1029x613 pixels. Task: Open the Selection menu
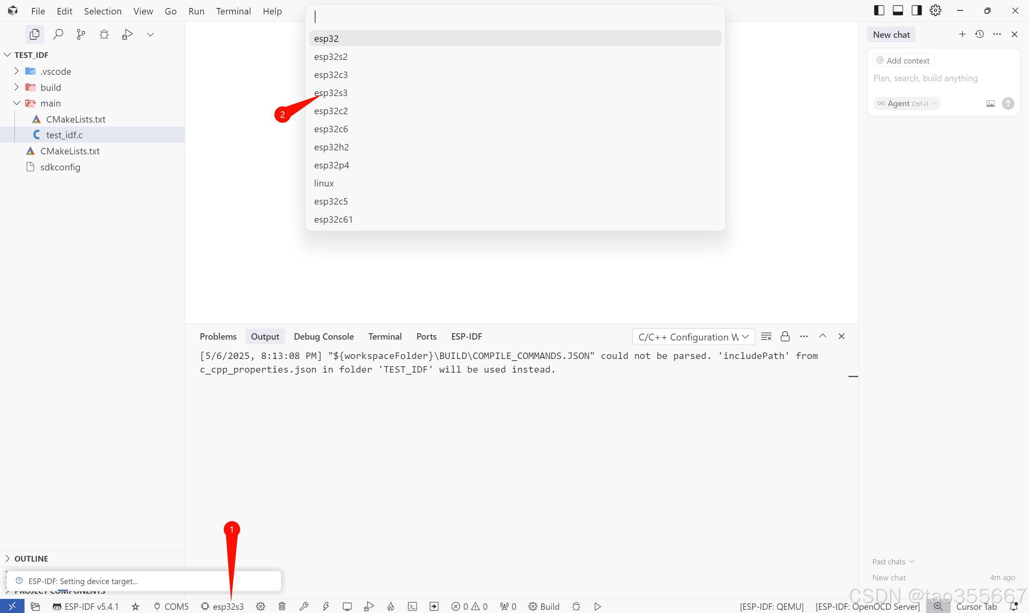coord(103,11)
